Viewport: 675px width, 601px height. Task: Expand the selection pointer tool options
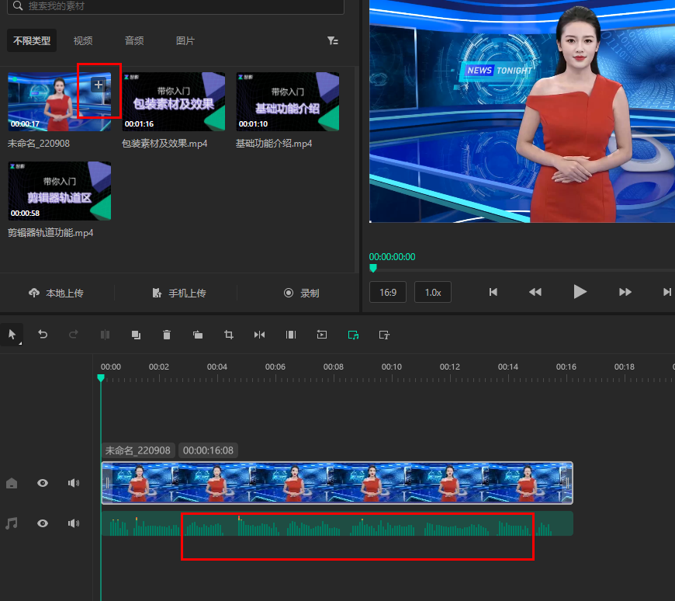(x=12, y=335)
